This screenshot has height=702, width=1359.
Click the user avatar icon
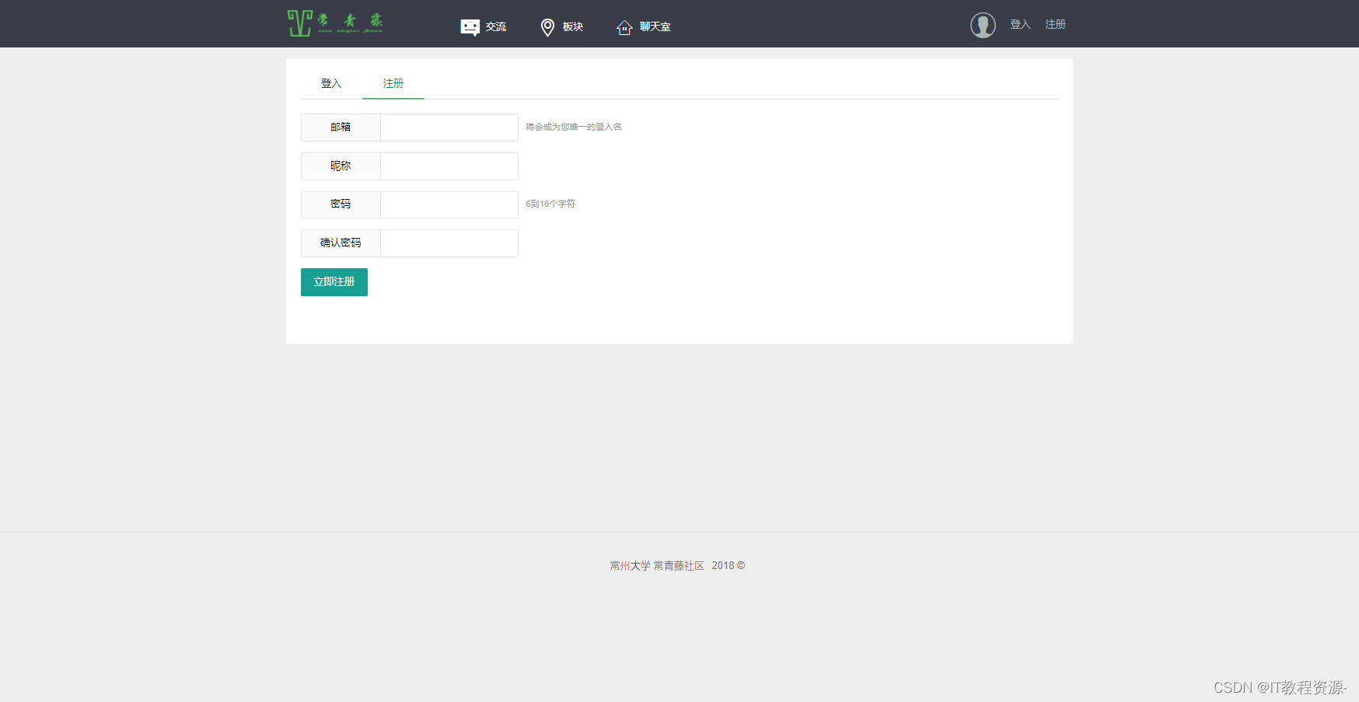tap(983, 25)
